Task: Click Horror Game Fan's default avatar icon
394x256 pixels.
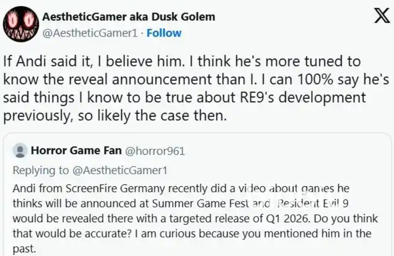Action: pos(19,151)
